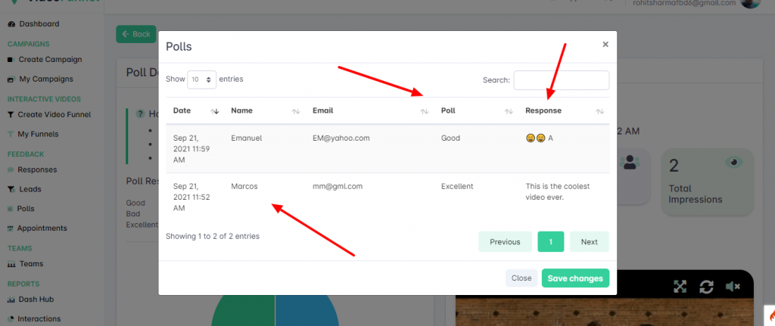Screen dimensions: 775x326
Task: Click the Column header Response
Action: [543, 110]
